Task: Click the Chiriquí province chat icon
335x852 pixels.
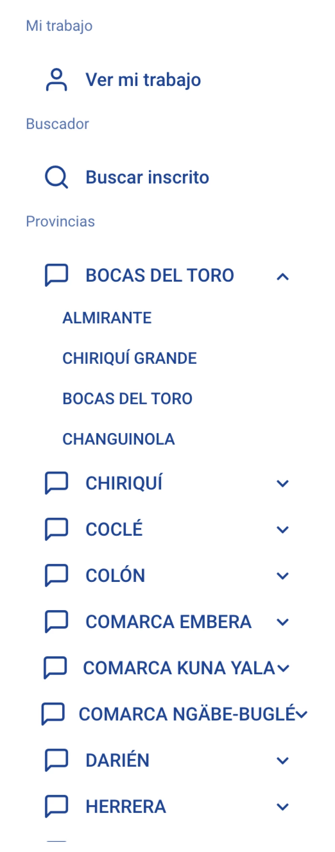Action: pos(56,483)
